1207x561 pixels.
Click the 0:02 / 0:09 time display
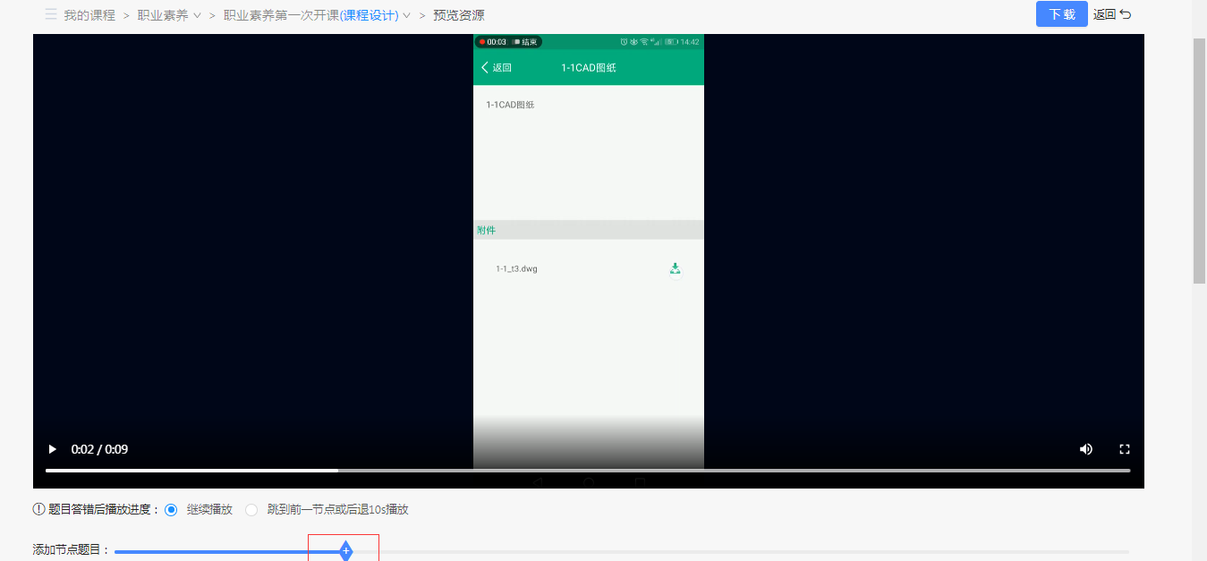pos(99,449)
